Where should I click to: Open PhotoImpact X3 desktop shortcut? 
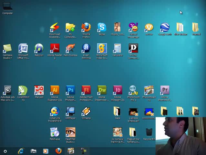tap(149, 93)
